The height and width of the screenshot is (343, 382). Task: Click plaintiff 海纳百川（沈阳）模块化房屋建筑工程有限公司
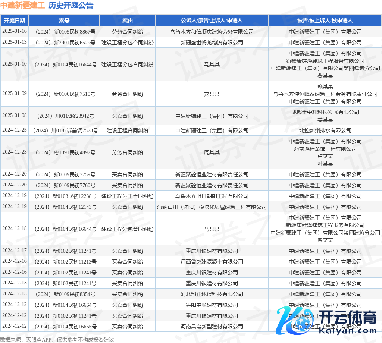212,207
